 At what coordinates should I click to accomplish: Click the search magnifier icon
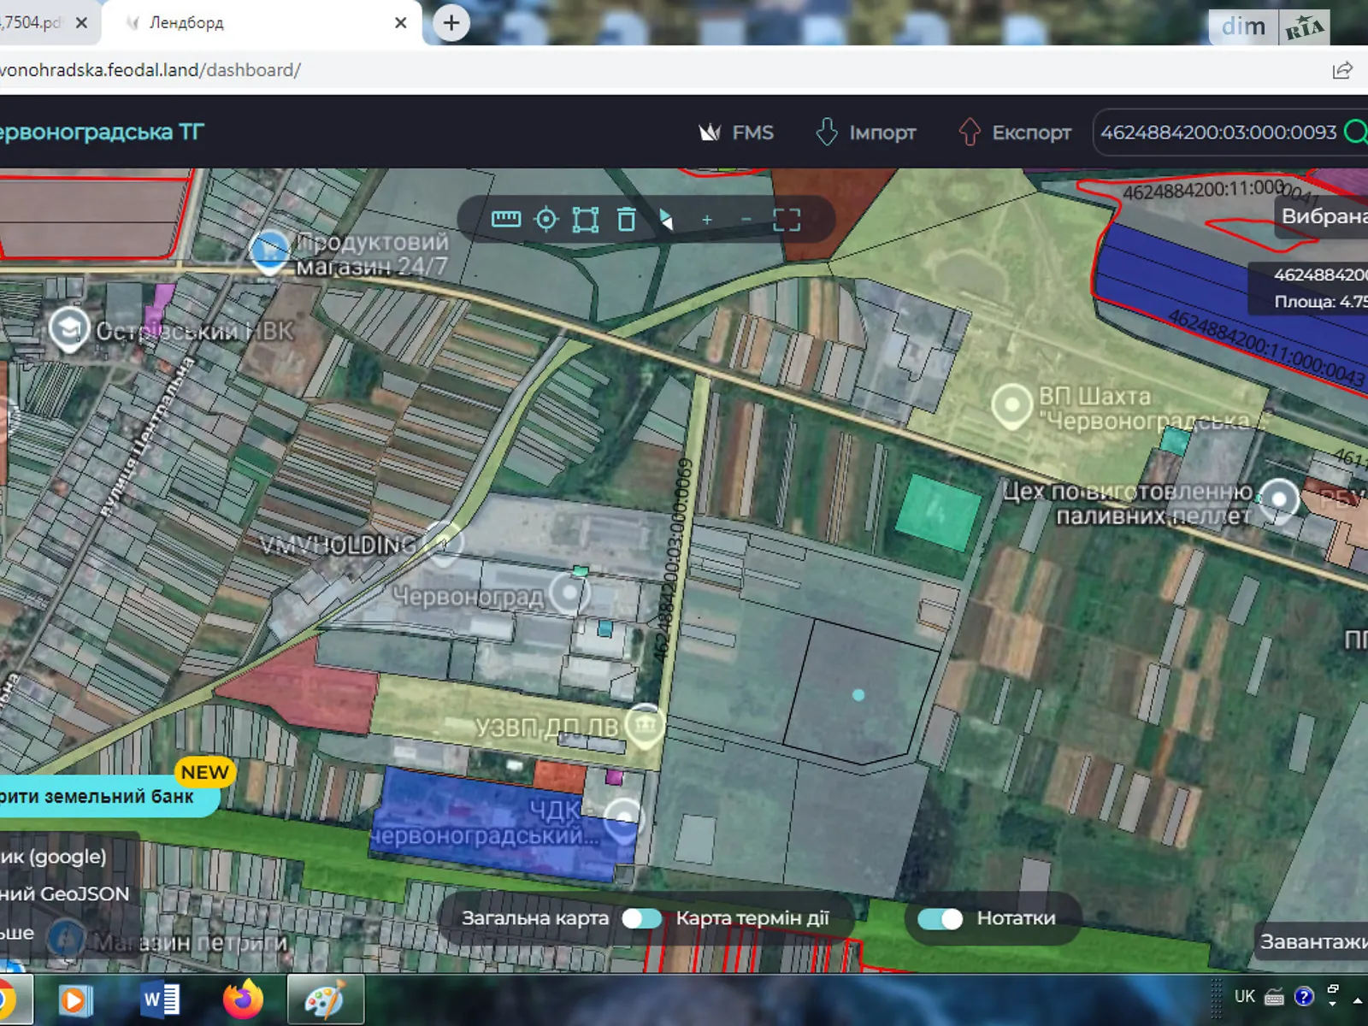1355,133
